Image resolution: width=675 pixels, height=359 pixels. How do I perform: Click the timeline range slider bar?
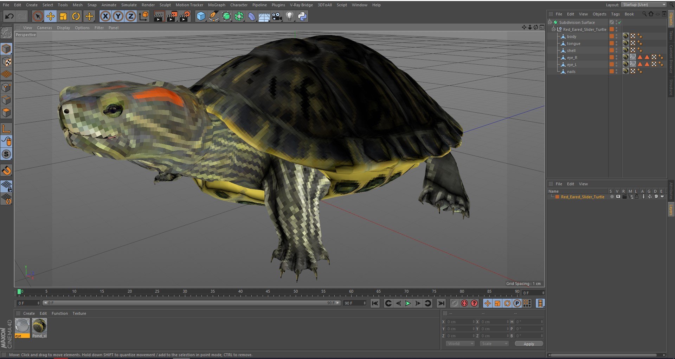192,303
